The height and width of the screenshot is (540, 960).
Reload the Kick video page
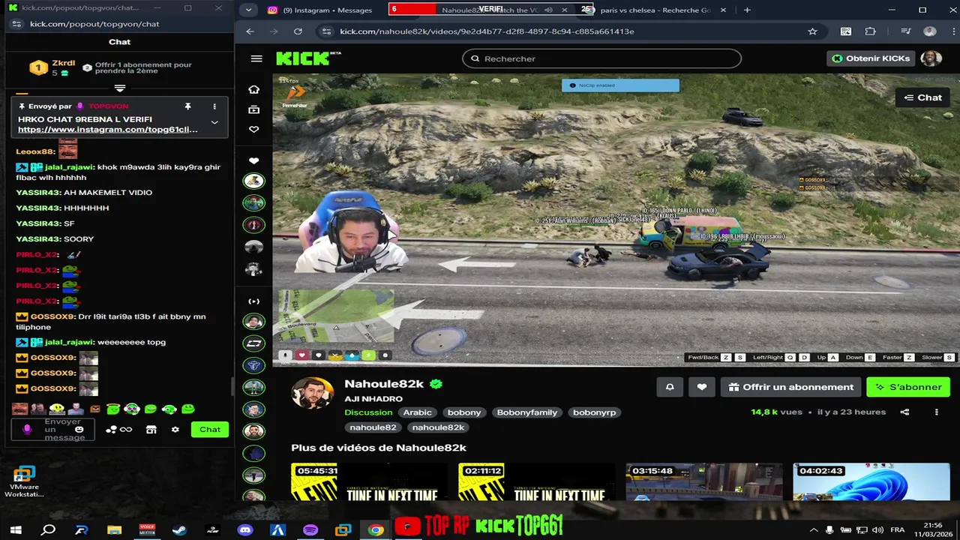298,31
